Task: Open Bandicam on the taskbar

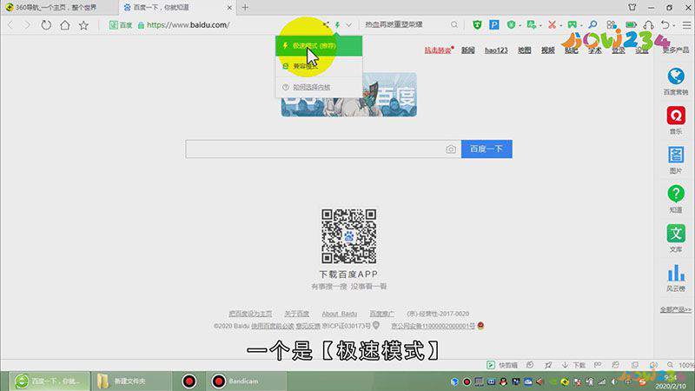Action: pos(247,381)
